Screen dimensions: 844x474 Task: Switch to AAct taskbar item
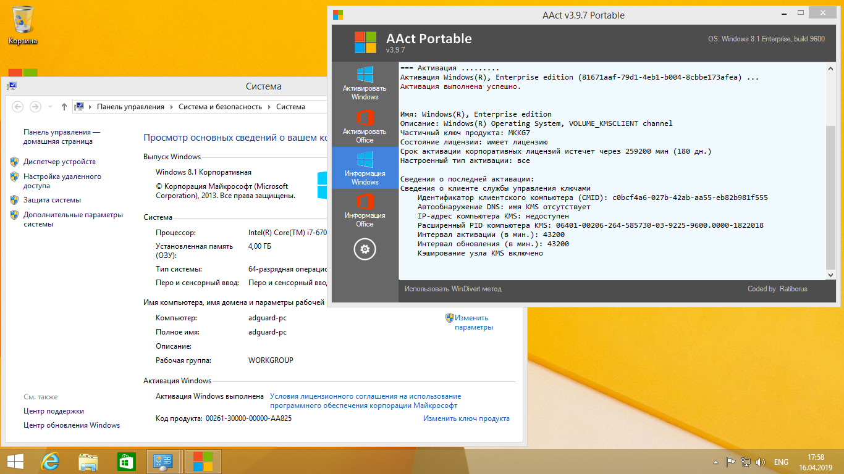point(203,462)
